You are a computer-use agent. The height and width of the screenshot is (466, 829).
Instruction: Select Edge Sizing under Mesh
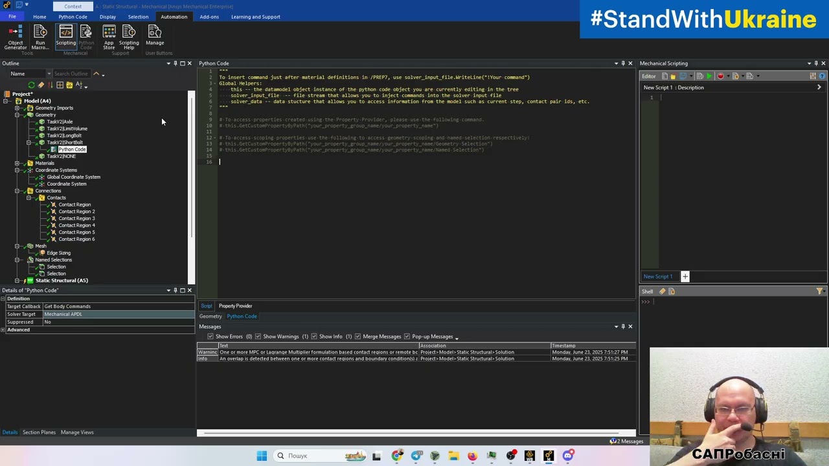[58, 253]
